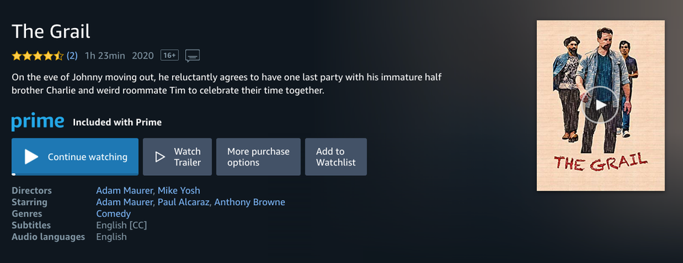683x263 pixels.
Task: Open the (2) reviews count link
Action: tap(72, 56)
